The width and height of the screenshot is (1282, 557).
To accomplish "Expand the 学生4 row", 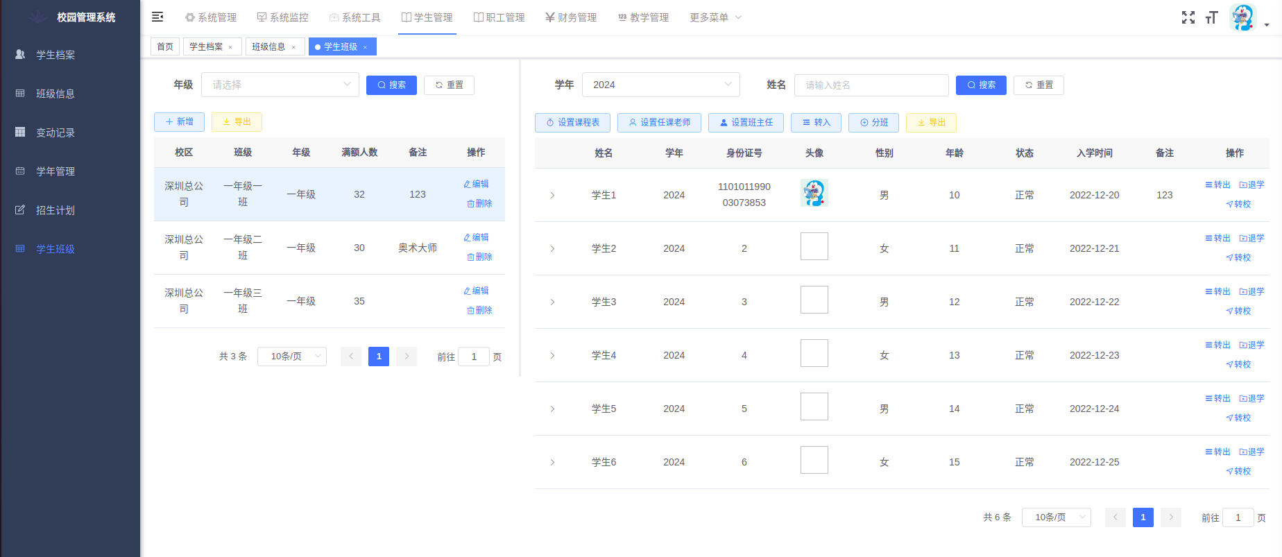I will pos(552,356).
